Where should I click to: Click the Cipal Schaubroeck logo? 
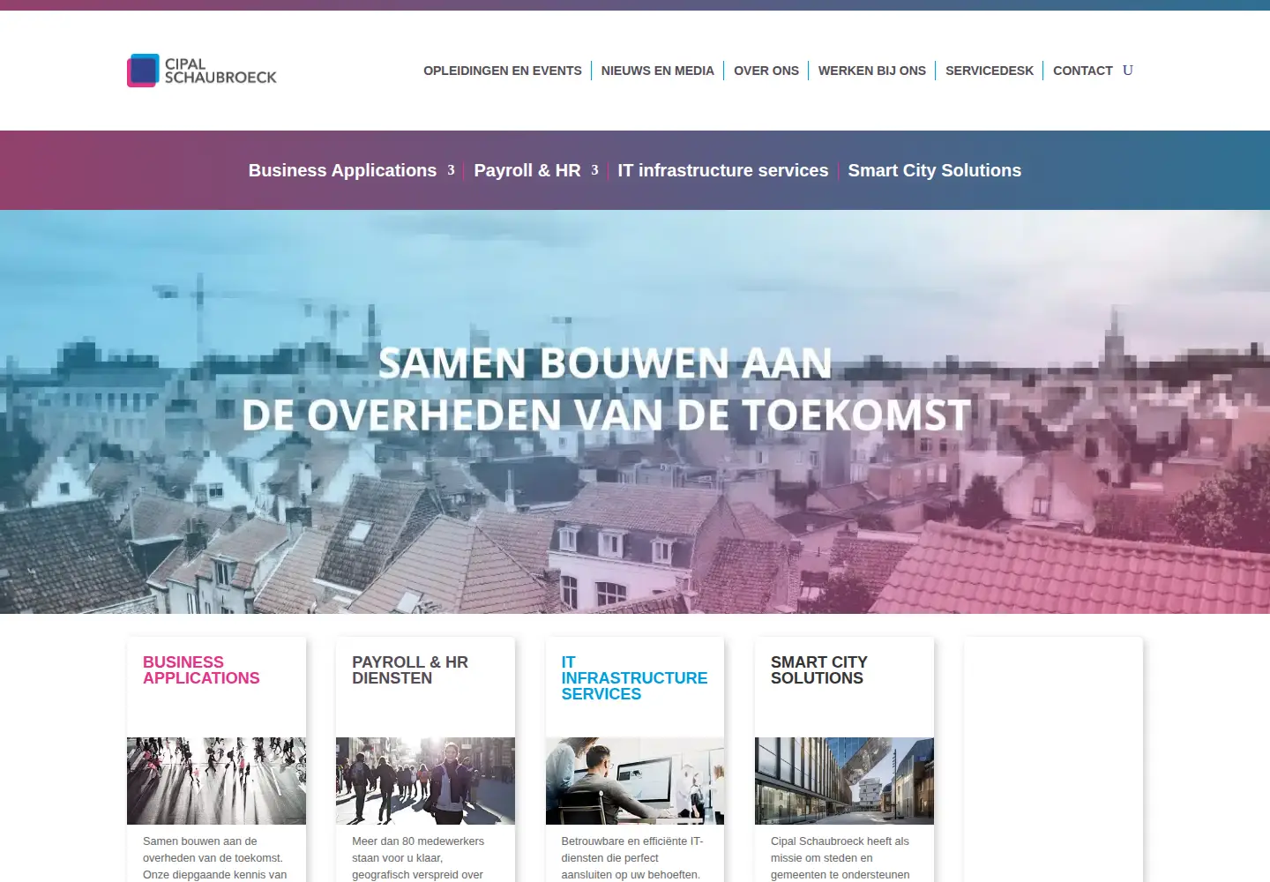[202, 71]
